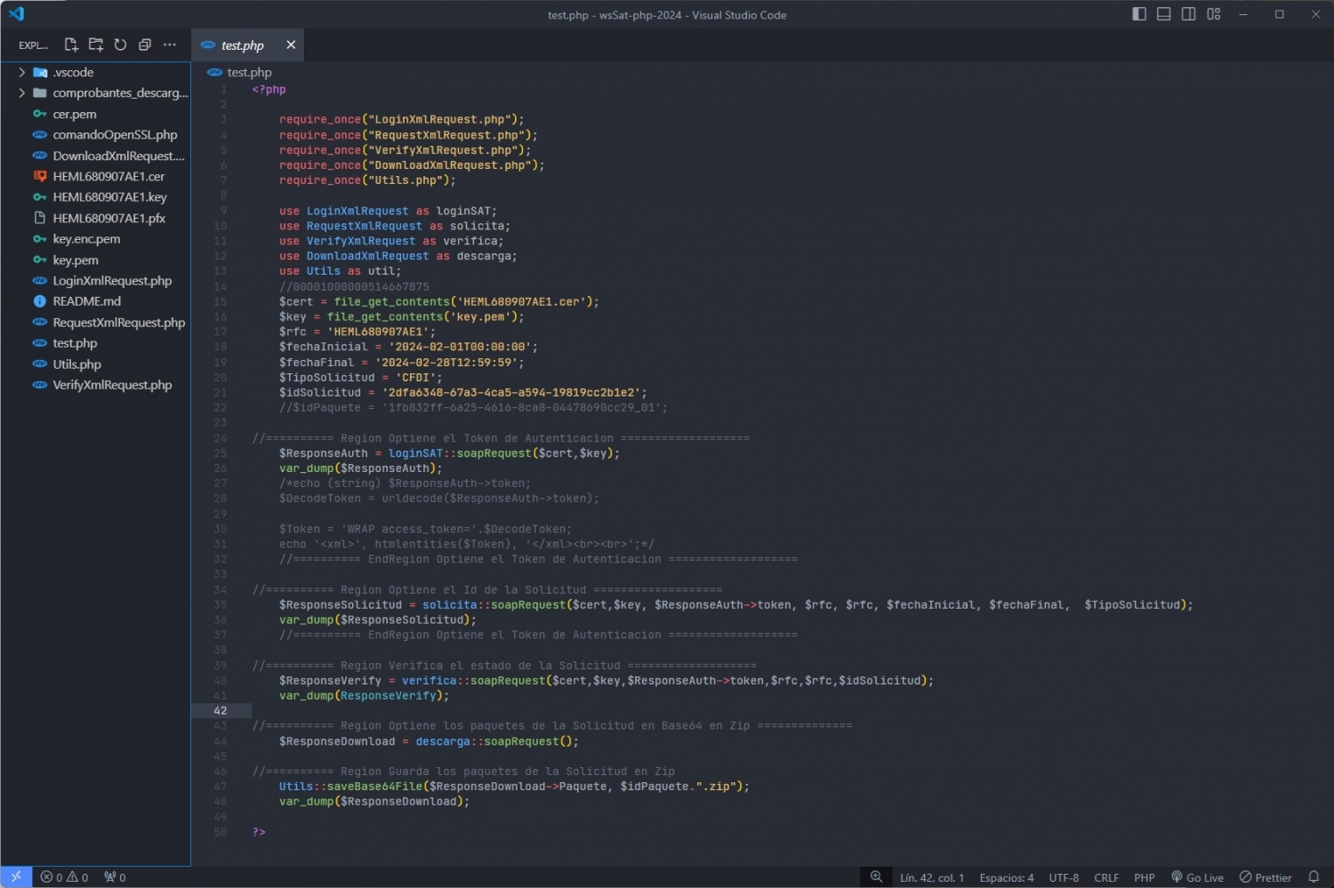Click line number 42 in gutter

click(x=220, y=710)
